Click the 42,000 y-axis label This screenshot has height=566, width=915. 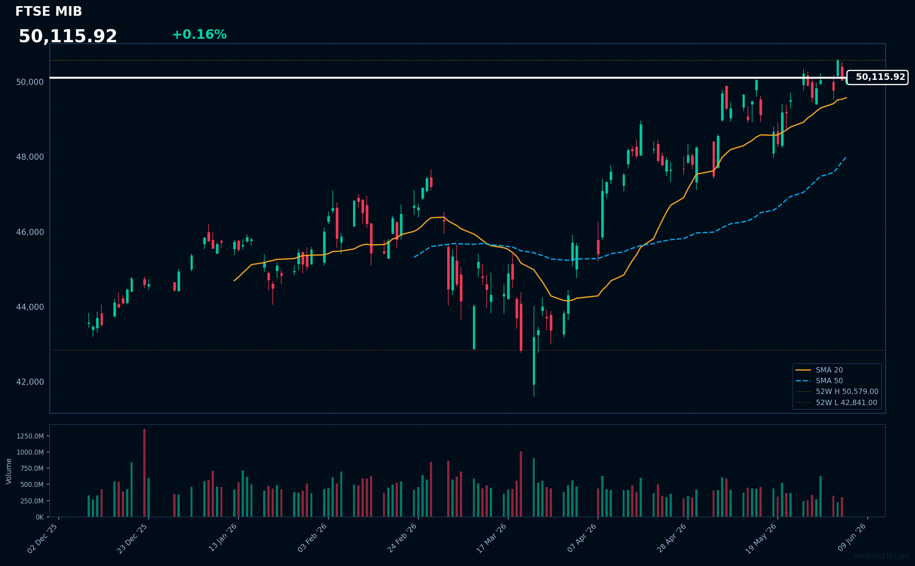coord(30,382)
